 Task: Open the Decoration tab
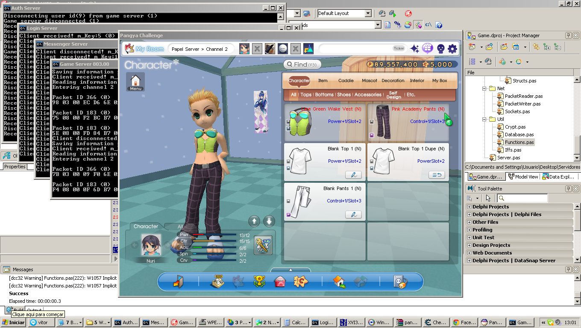tap(393, 80)
